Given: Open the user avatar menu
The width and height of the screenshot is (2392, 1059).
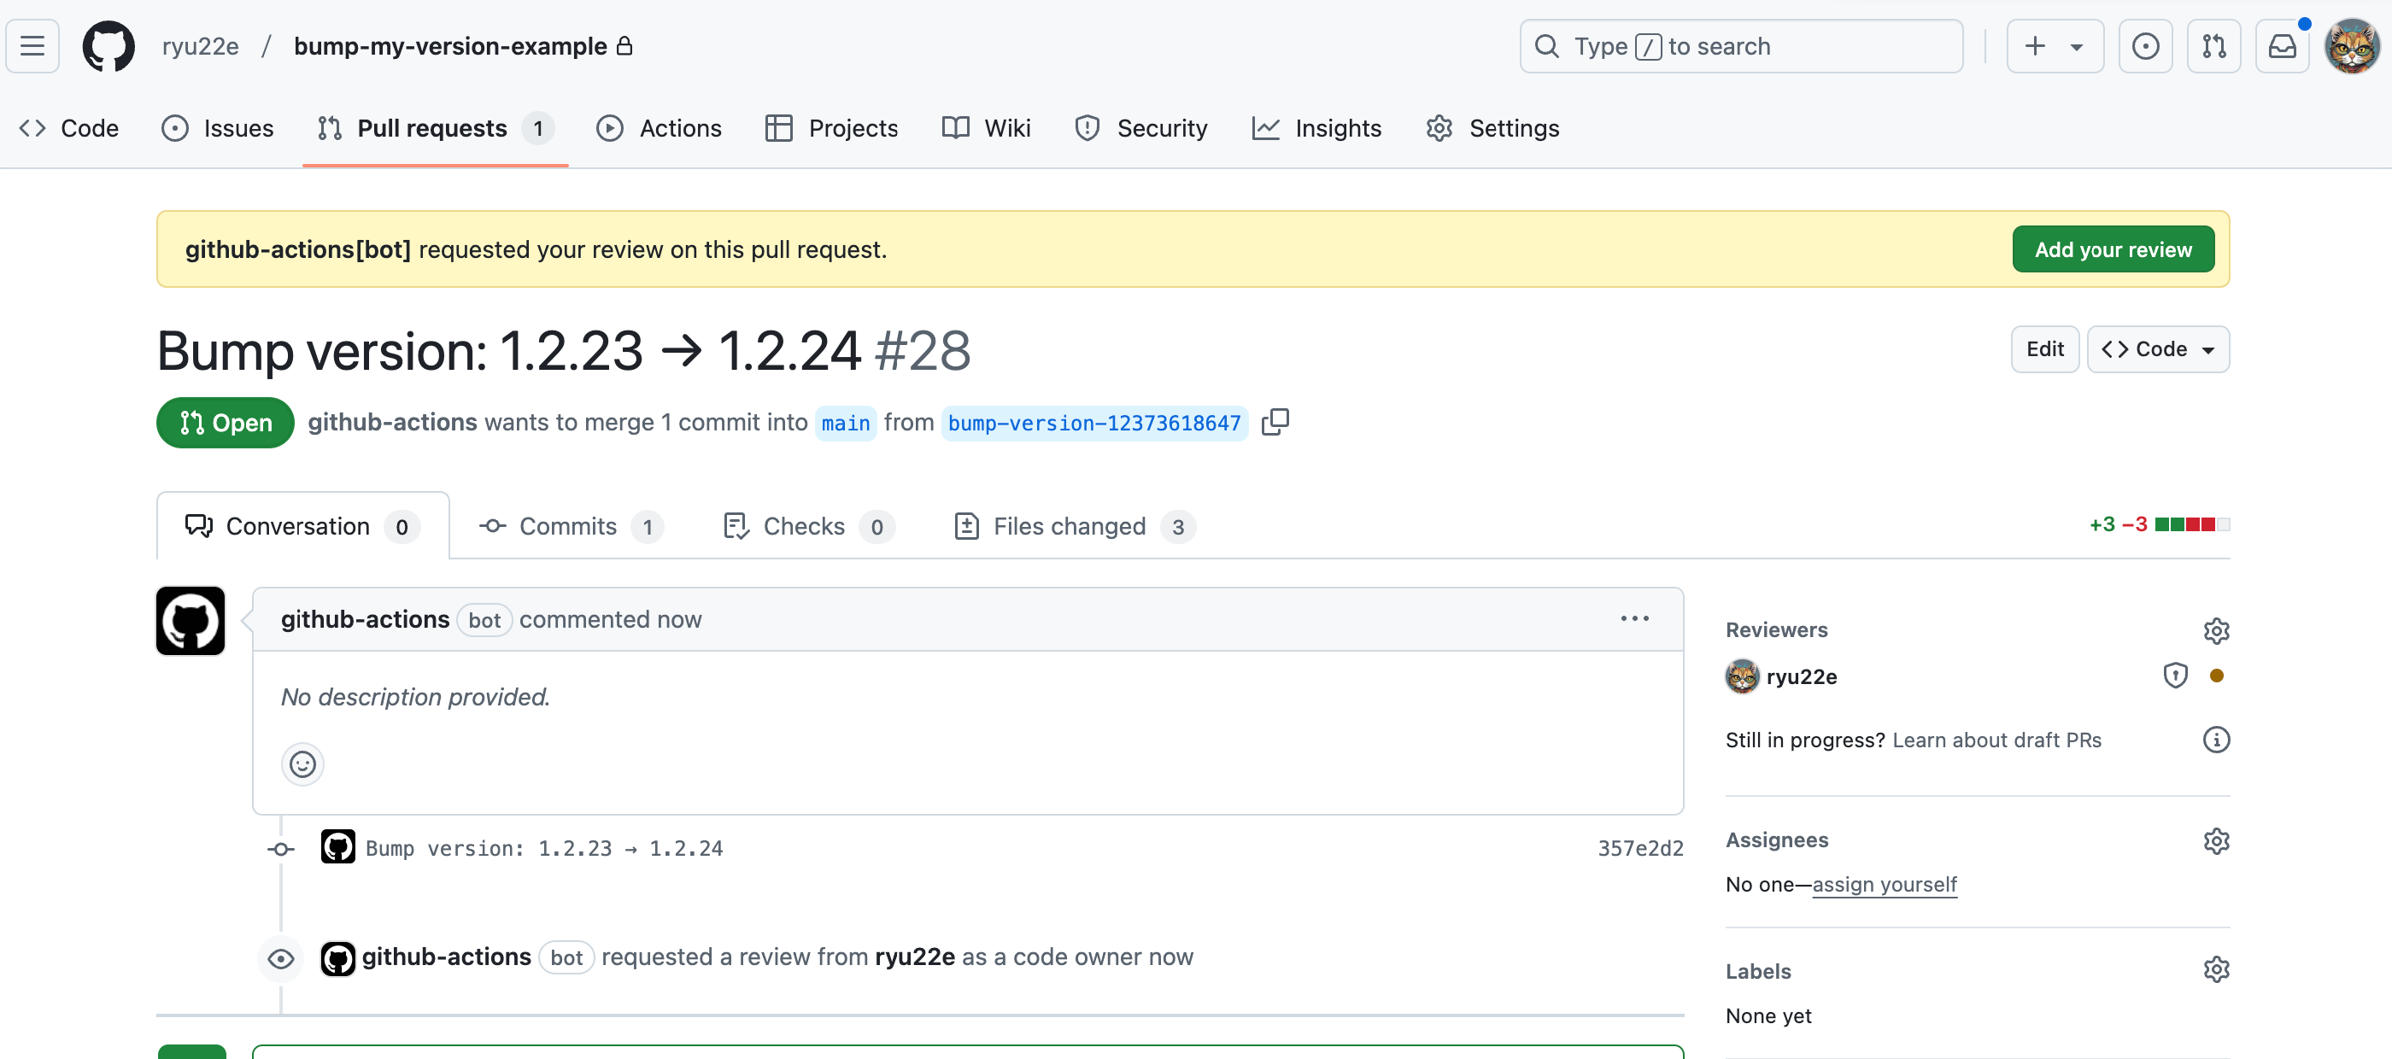Looking at the screenshot, I should 2351,45.
